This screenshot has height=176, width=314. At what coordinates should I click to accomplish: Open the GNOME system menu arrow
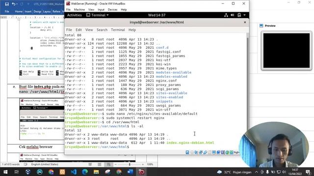click(x=244, y=15)
